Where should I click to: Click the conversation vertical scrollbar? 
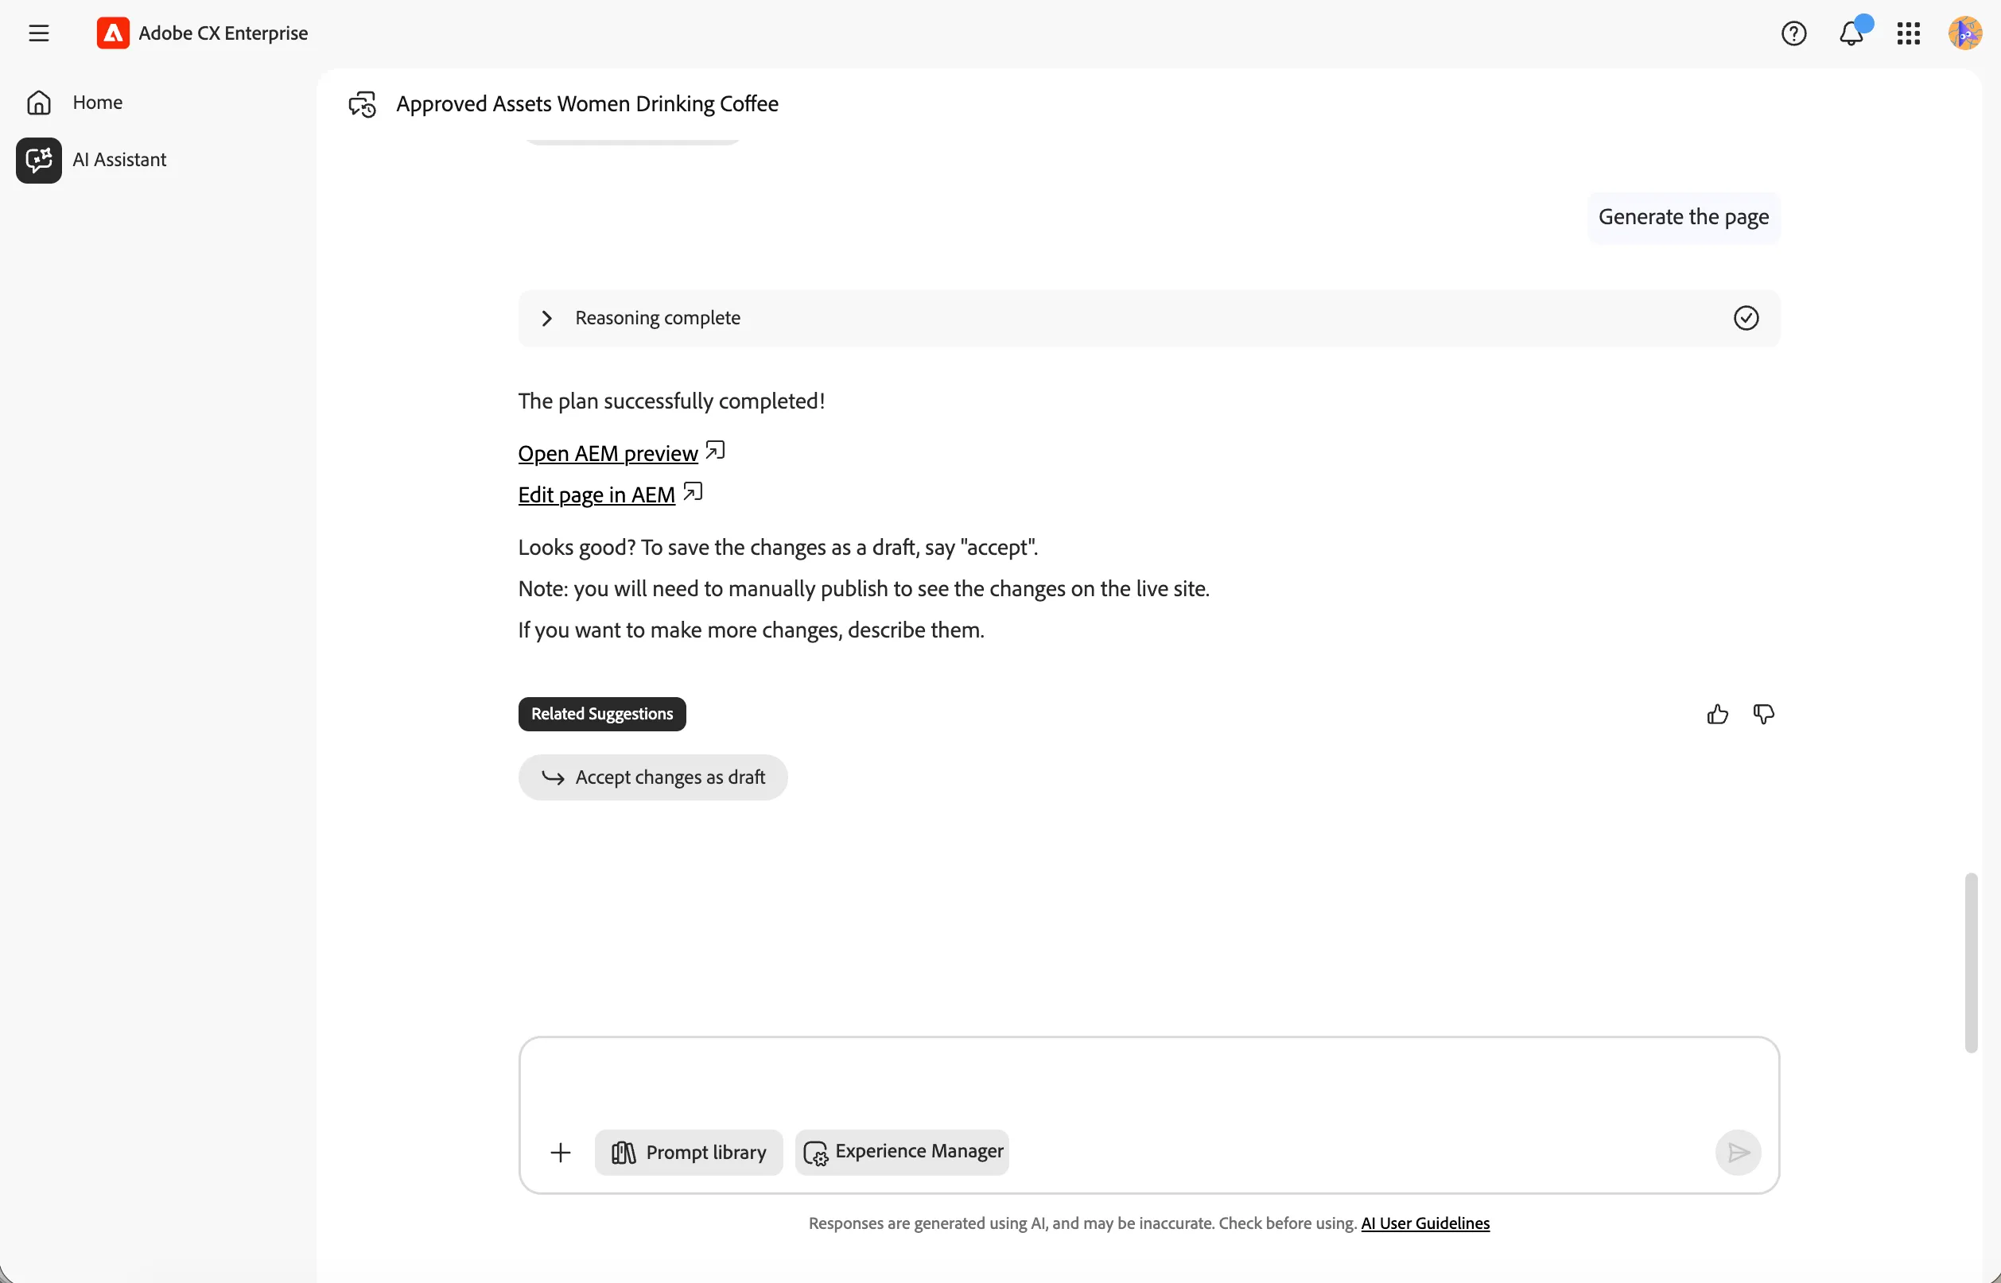point(1970,962)
